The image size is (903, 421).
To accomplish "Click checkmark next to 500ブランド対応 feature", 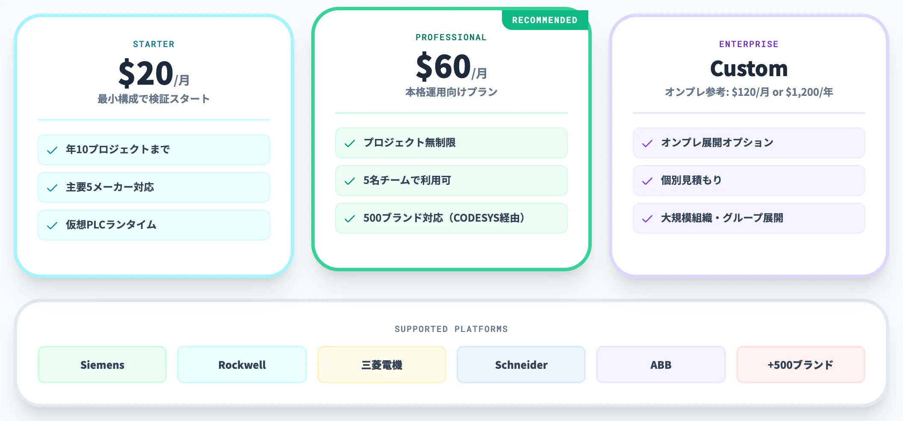I will pos(350,219).
